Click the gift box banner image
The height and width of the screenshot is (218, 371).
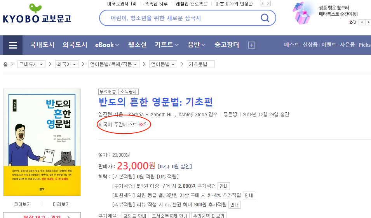point(302,13)
